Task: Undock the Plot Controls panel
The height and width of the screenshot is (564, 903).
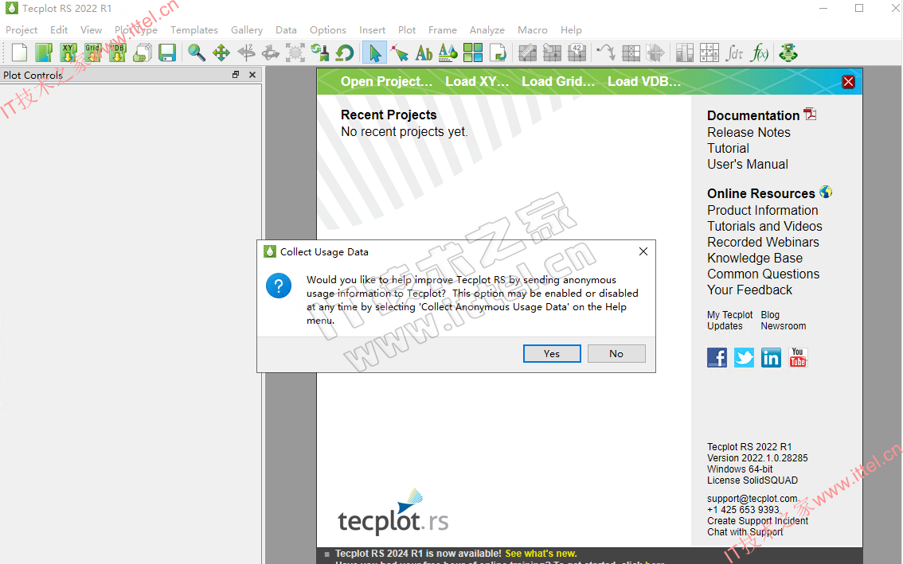Action: click(x=236, y=75)
